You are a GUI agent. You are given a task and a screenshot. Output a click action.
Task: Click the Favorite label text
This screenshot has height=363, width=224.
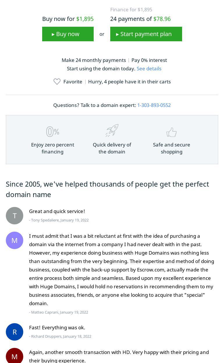point(73,82)
